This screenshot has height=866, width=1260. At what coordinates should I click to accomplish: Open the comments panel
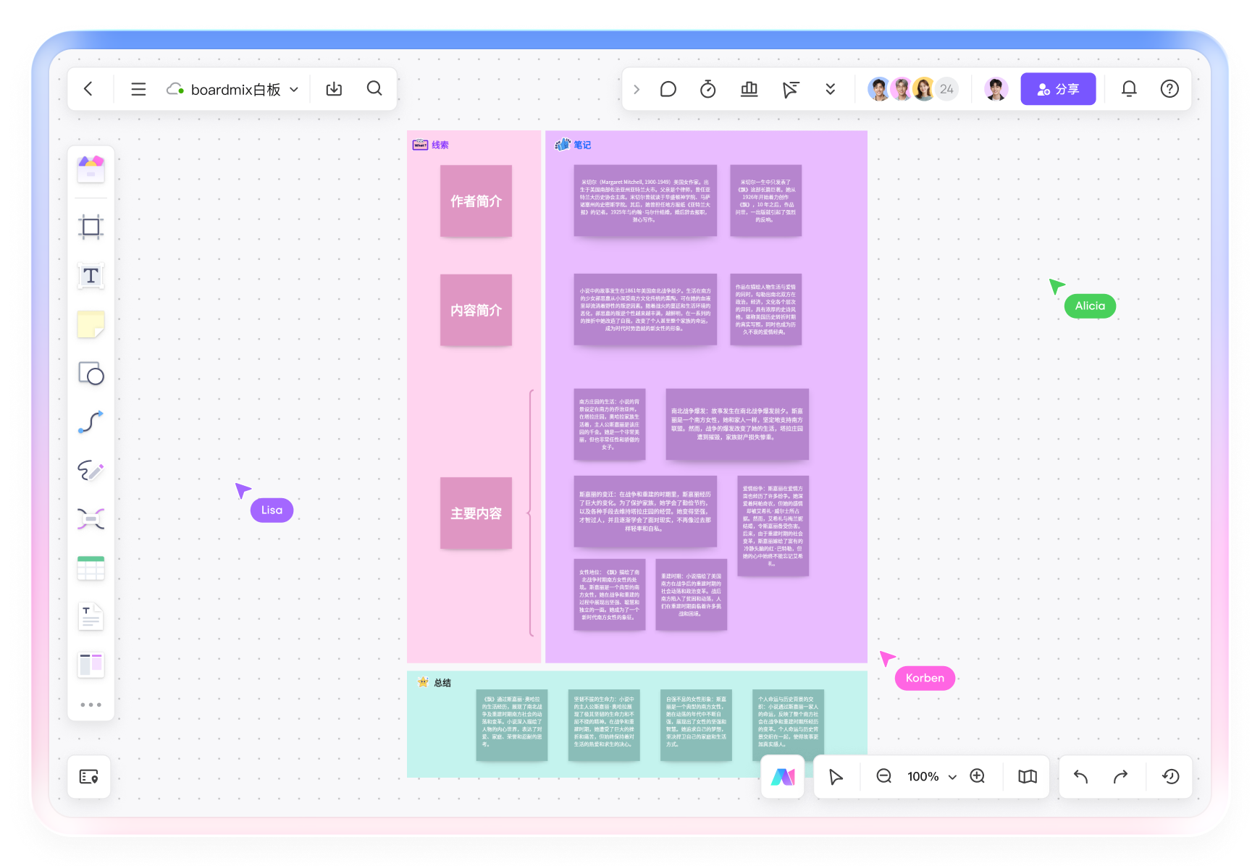click(x=668, y=89)
